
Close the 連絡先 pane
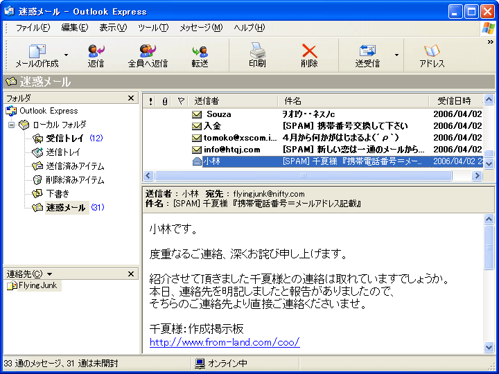(131, 274)
